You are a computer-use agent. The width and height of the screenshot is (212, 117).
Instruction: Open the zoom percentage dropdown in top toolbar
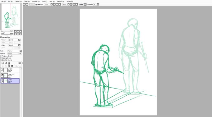point(51,4)
